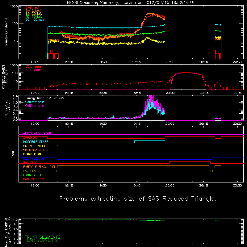Click the SC_TRANSMITTER flag label
This screenshot has height=247, width=247.
click(36, 150)
